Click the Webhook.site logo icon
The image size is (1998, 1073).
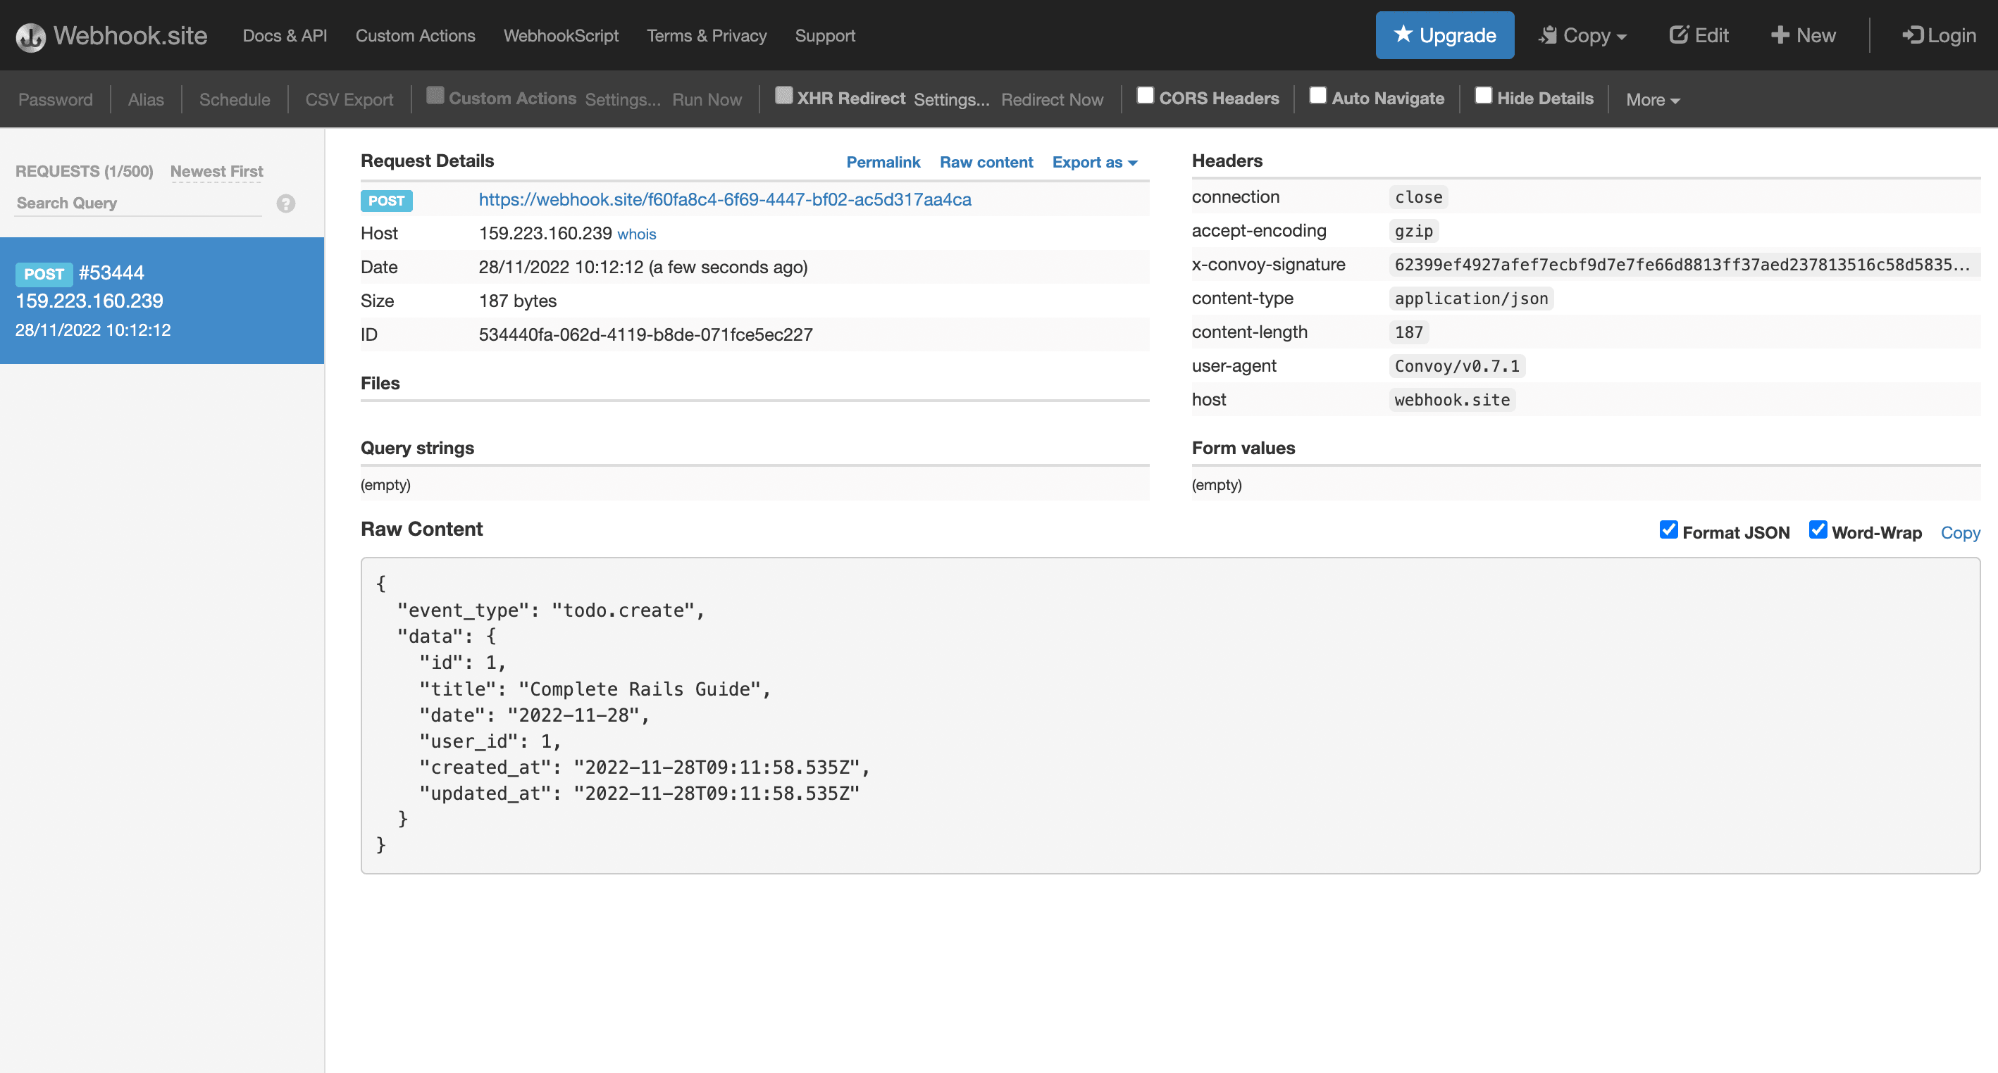(x=29, y=36)
